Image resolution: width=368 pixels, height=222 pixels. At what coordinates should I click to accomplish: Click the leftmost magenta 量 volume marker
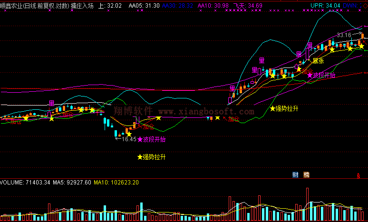tap(52, 103)
